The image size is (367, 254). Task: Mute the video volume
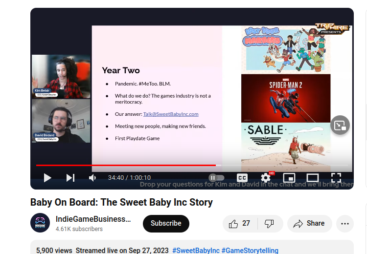[92, 178]
